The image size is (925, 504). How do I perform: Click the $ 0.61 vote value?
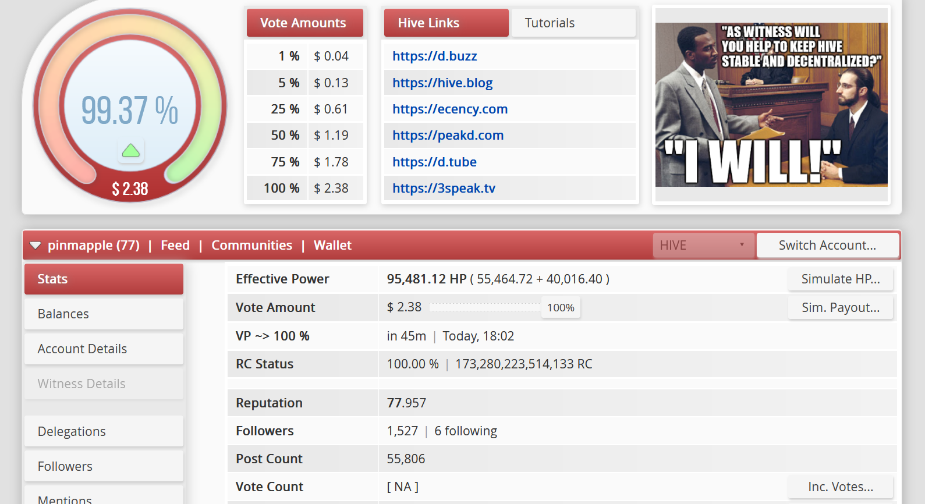331,109
